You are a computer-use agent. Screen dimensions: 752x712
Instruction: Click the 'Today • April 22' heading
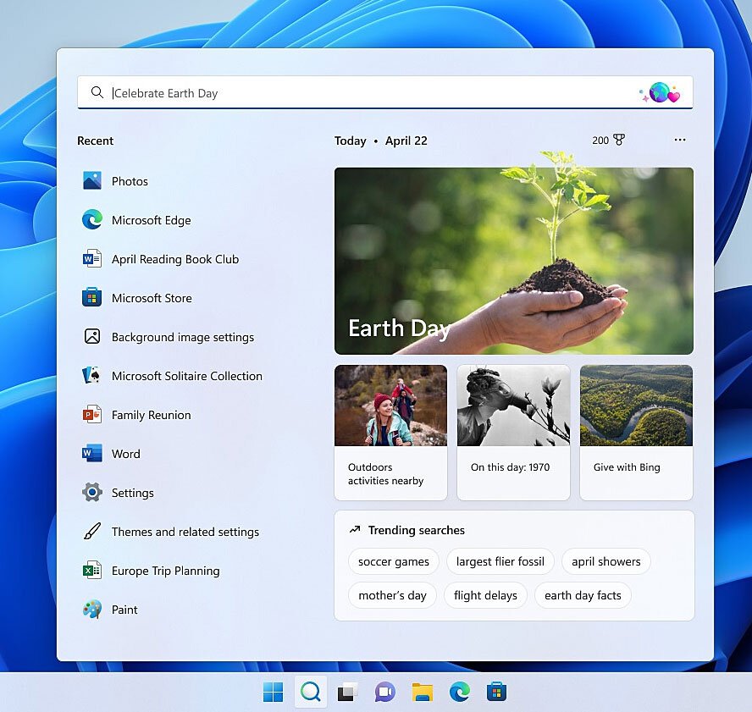[x=381, y=141]
